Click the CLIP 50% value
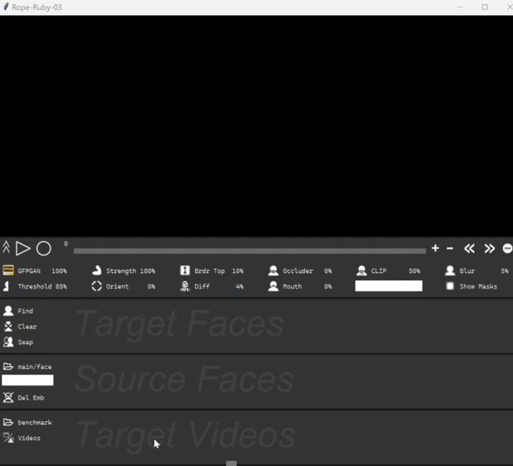Image resolution: width=513 pixels, height=466 pixels. 415,271
